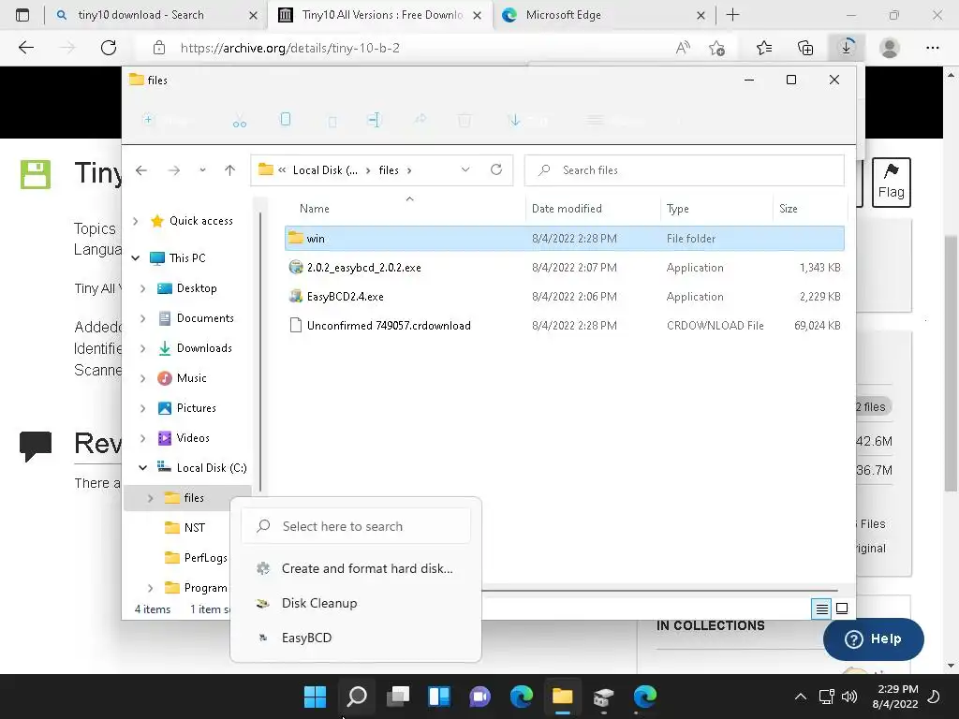This screenshot has width=959, height=719.
Task: Expand Downloads tree node
Action: click(142, 348)
